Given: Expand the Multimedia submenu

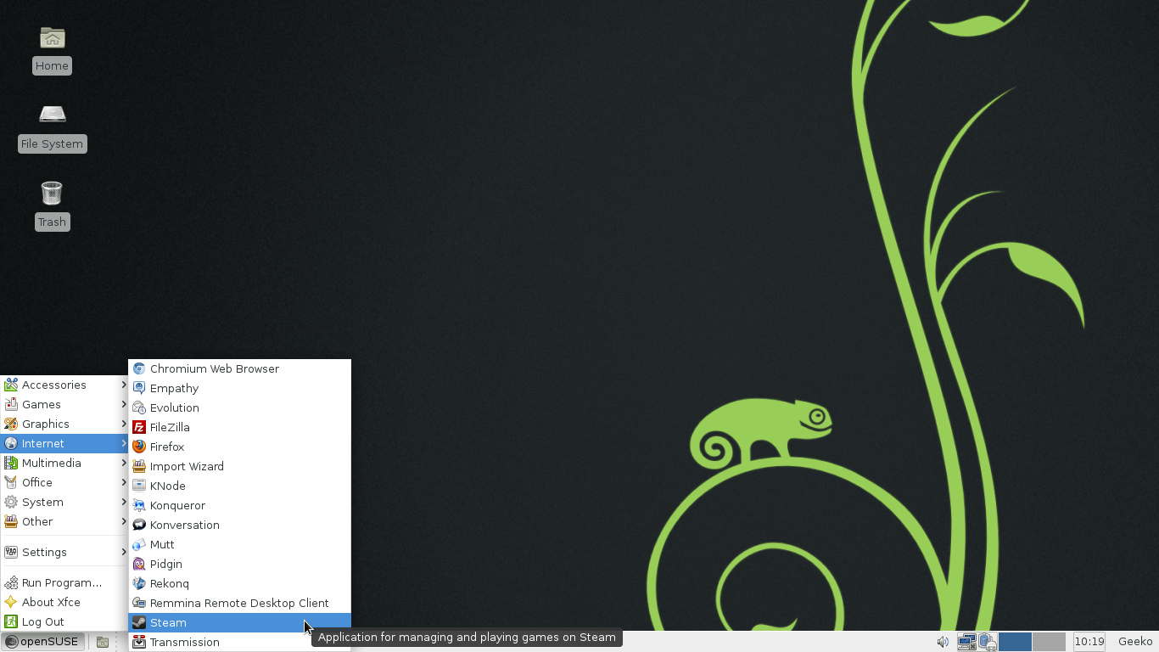Looking at the screenshot, I should 52,463.
